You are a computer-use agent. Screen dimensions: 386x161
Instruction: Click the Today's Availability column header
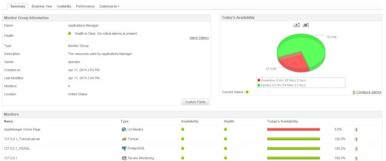click(282, 121)
